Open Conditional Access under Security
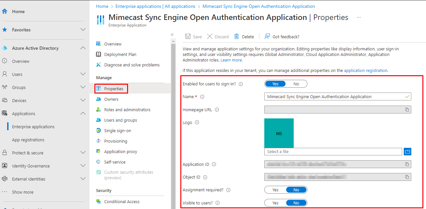This screenshot has height=209, width=426. 122,201
